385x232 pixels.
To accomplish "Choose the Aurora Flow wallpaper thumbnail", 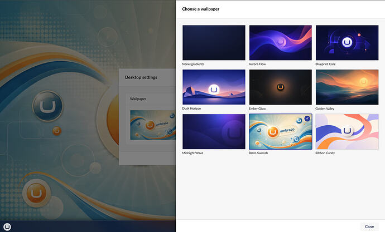I will click(281, 43).
